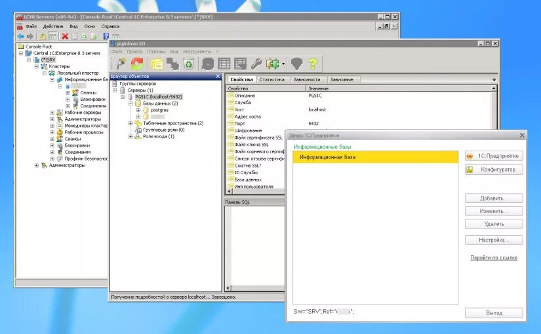Image resolution: width=541 pixels, height=334 pixels.
Task: Open the tab list arrow right of the Зависимые tab
Action: (494, 80)
